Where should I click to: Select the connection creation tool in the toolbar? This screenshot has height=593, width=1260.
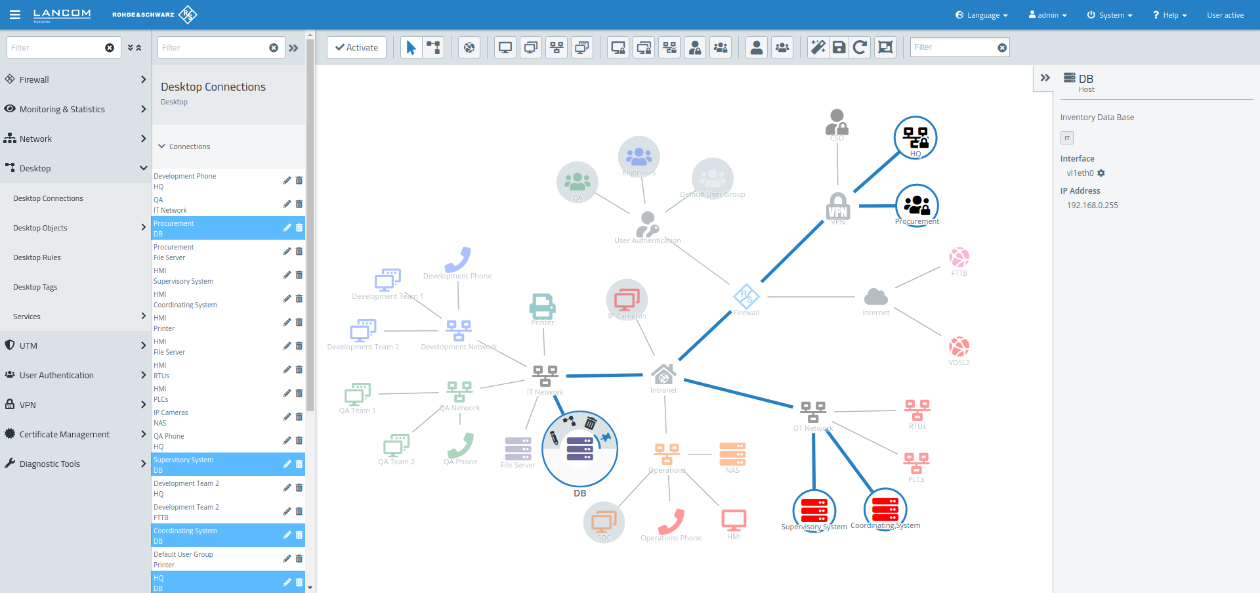click(x=433, y=47)
